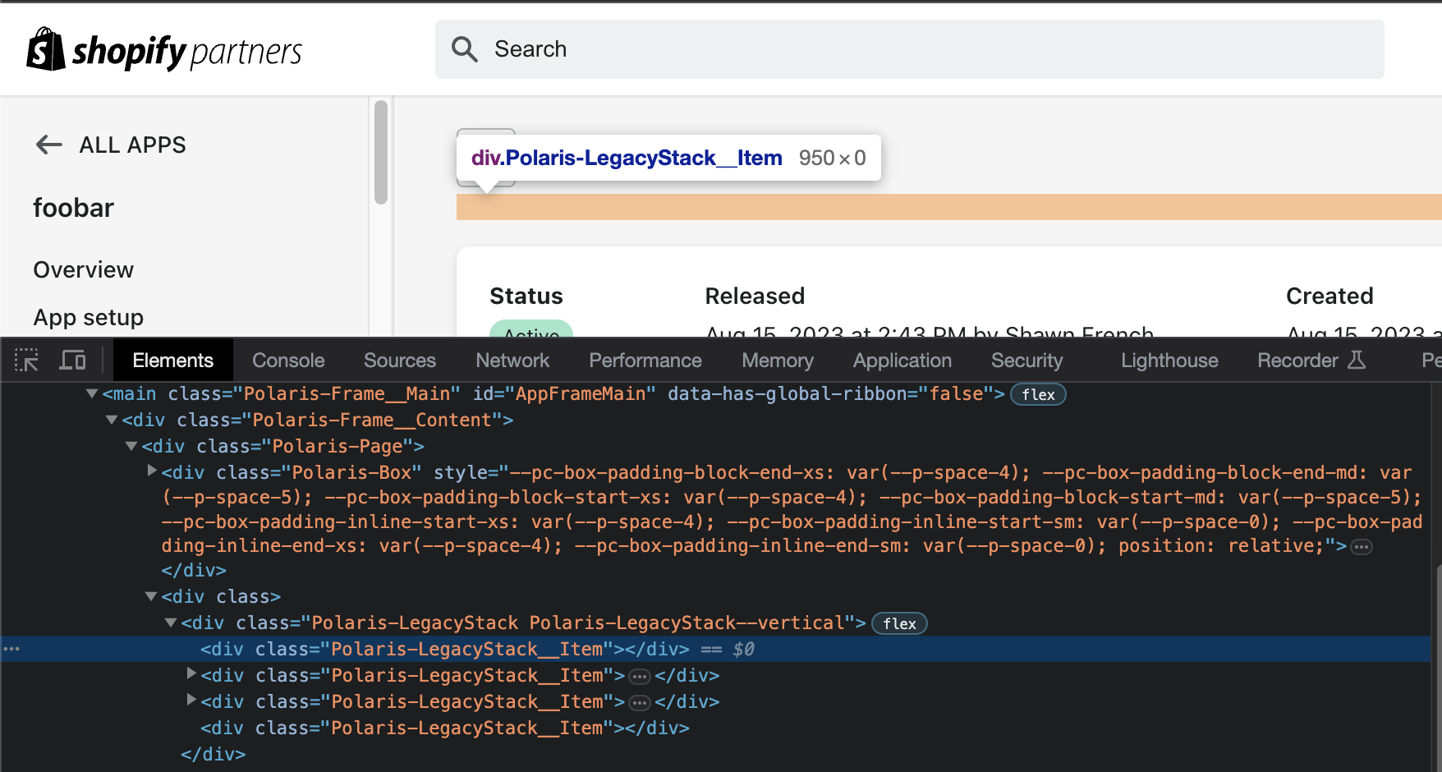The height and width of the screenshot is (772, 1442).
Task: Open the foobar app link
Action: click(x=73, y=208)
